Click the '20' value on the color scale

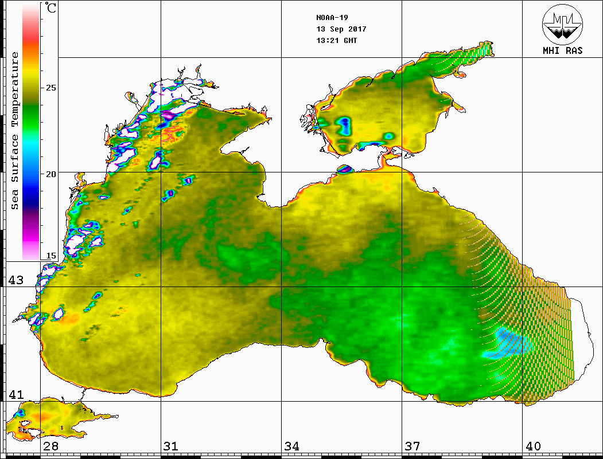[50, 174]
